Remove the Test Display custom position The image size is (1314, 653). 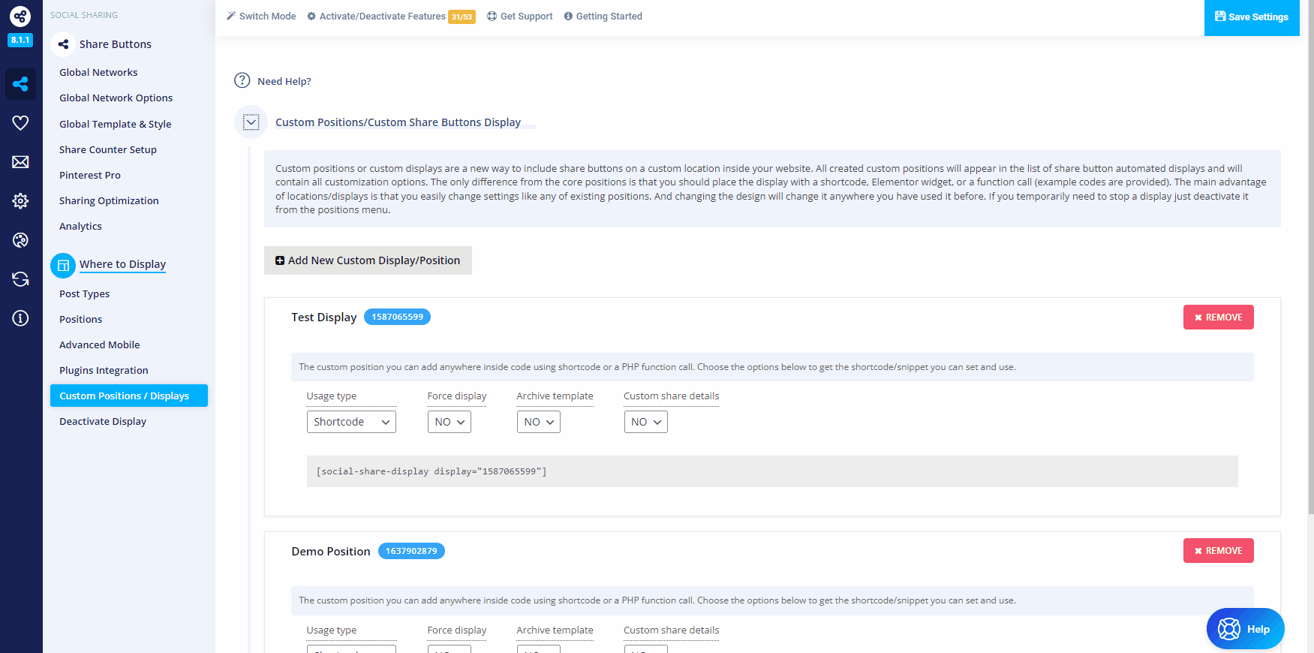point(1218,317)
